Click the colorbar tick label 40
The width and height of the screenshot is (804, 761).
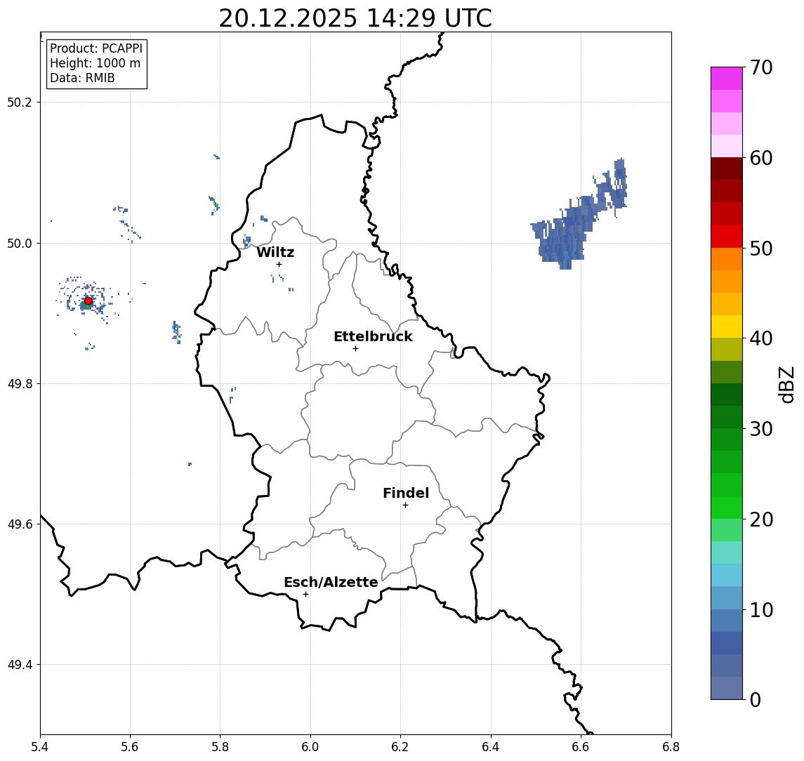pyautogui.click(x=761, y=338)
